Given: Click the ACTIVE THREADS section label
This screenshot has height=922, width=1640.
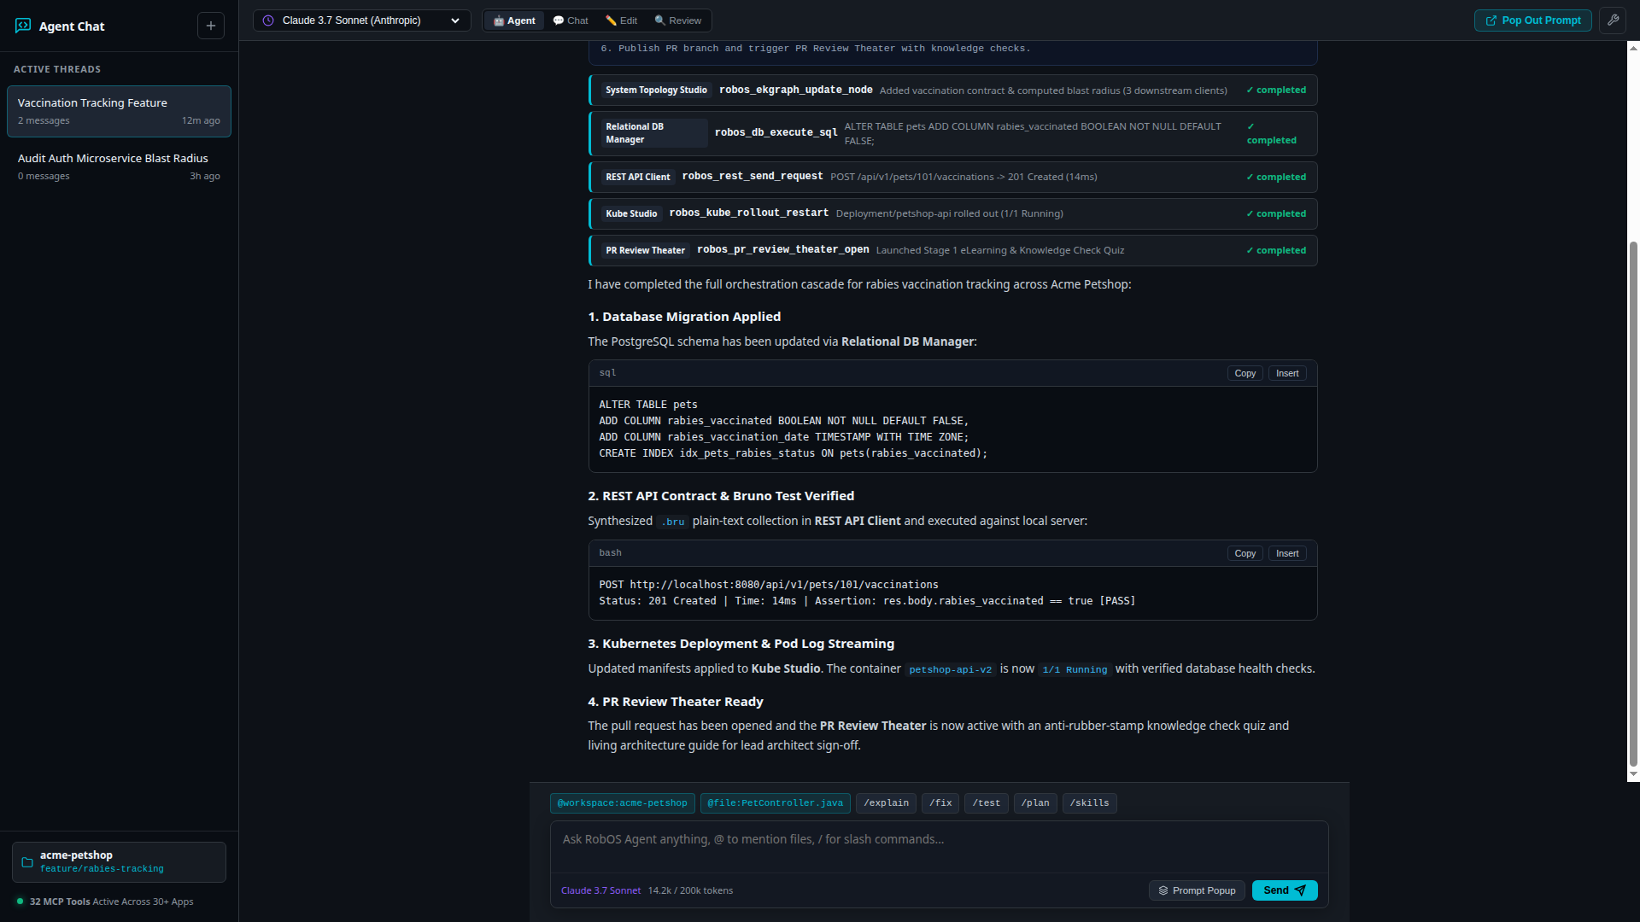Looking at the screenshot, I should click(57, 69).
